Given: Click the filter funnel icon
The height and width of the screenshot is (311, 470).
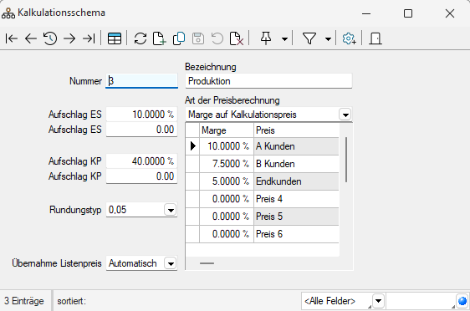Looking at the screenshot, I should pyautogui.click(x=309, y=38).
